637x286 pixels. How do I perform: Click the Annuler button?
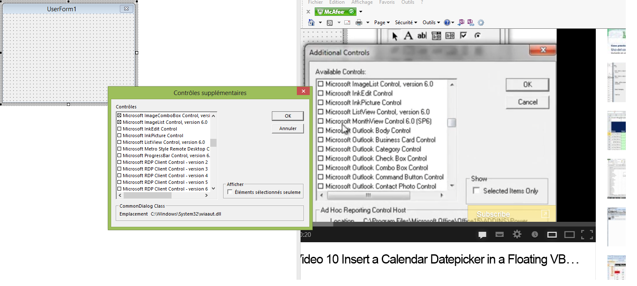(288, 128)
